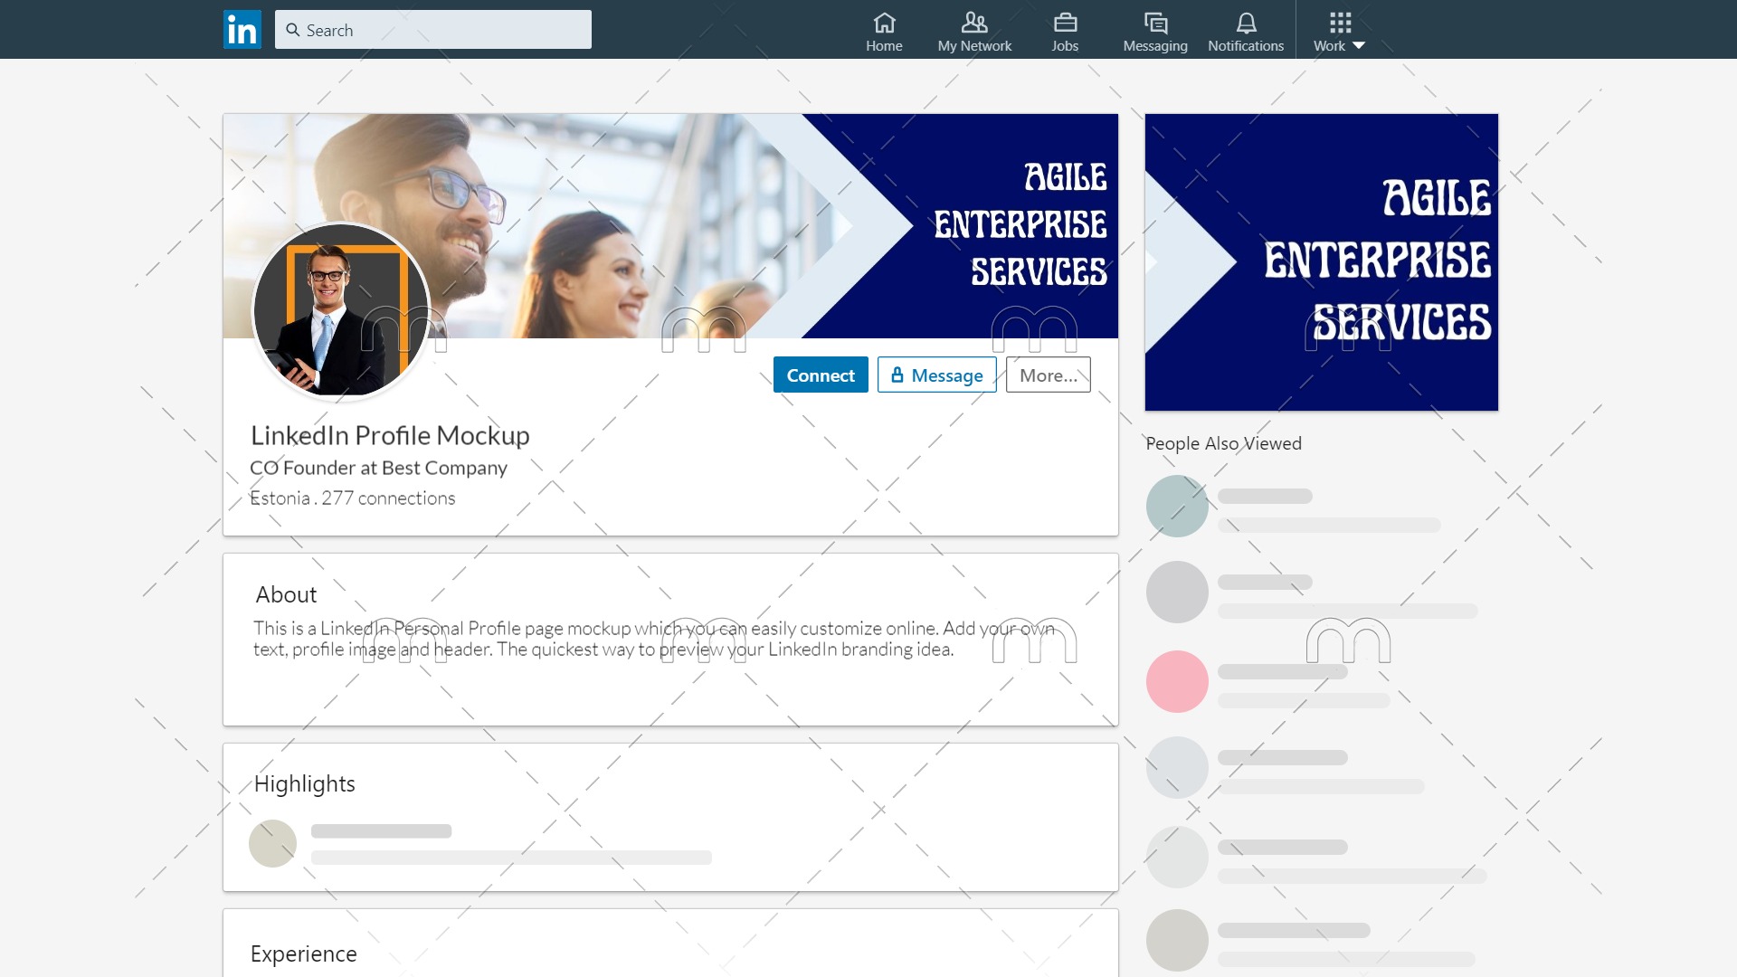This screenshot has width=1737, height=977.
Task: Open My Network people icon
Action: click(974, 23)
